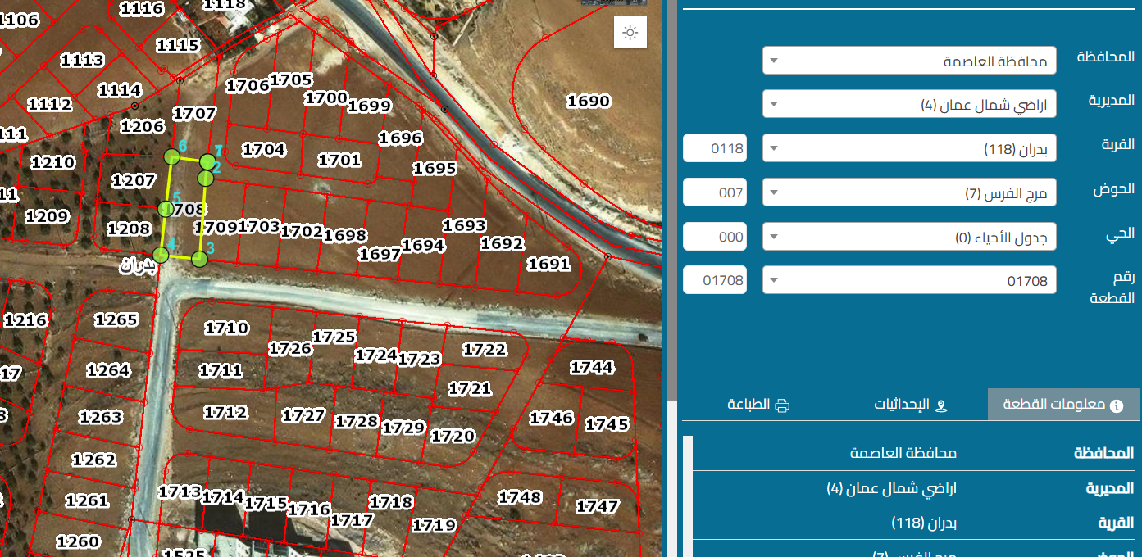Open the القرية dropdown showing بدران (118)
Viewport: 1142px width, 557px height.
[909, 149]
